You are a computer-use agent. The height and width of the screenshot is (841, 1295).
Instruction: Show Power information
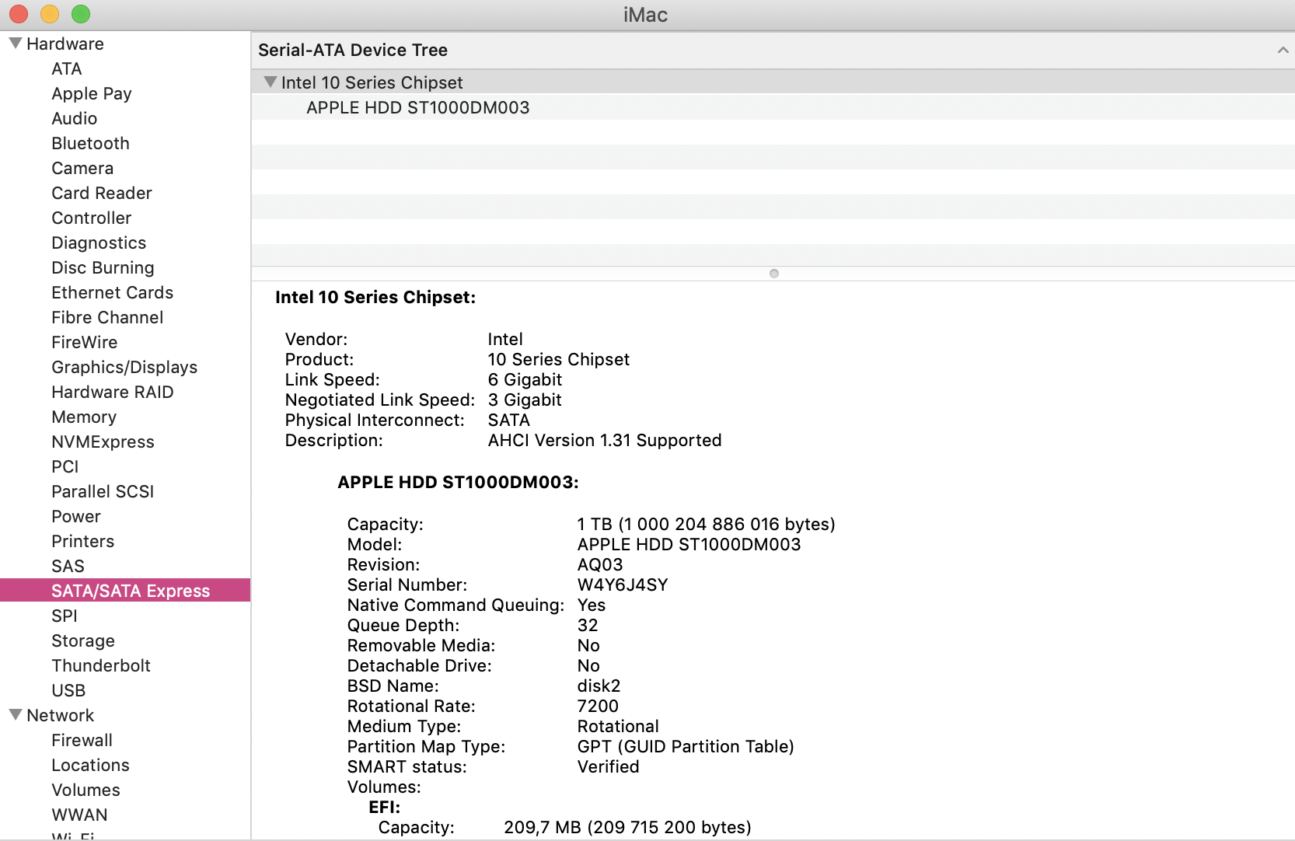pos(76,516)
